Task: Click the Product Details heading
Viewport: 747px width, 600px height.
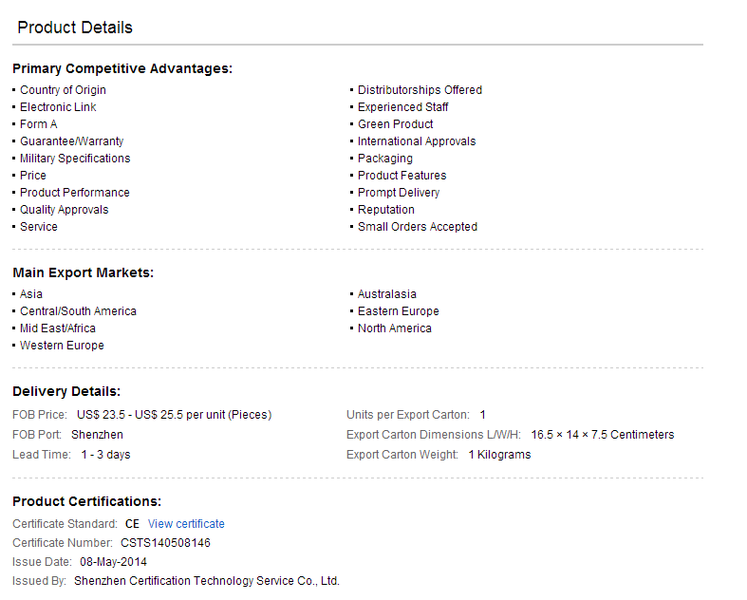Action: pyautogui.click(x=75, y=28)
